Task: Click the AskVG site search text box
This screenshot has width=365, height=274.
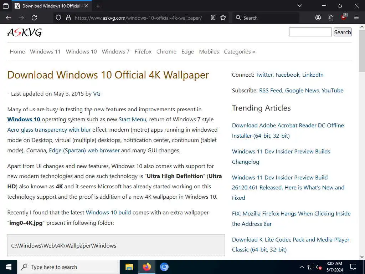Action: (310, 32)
